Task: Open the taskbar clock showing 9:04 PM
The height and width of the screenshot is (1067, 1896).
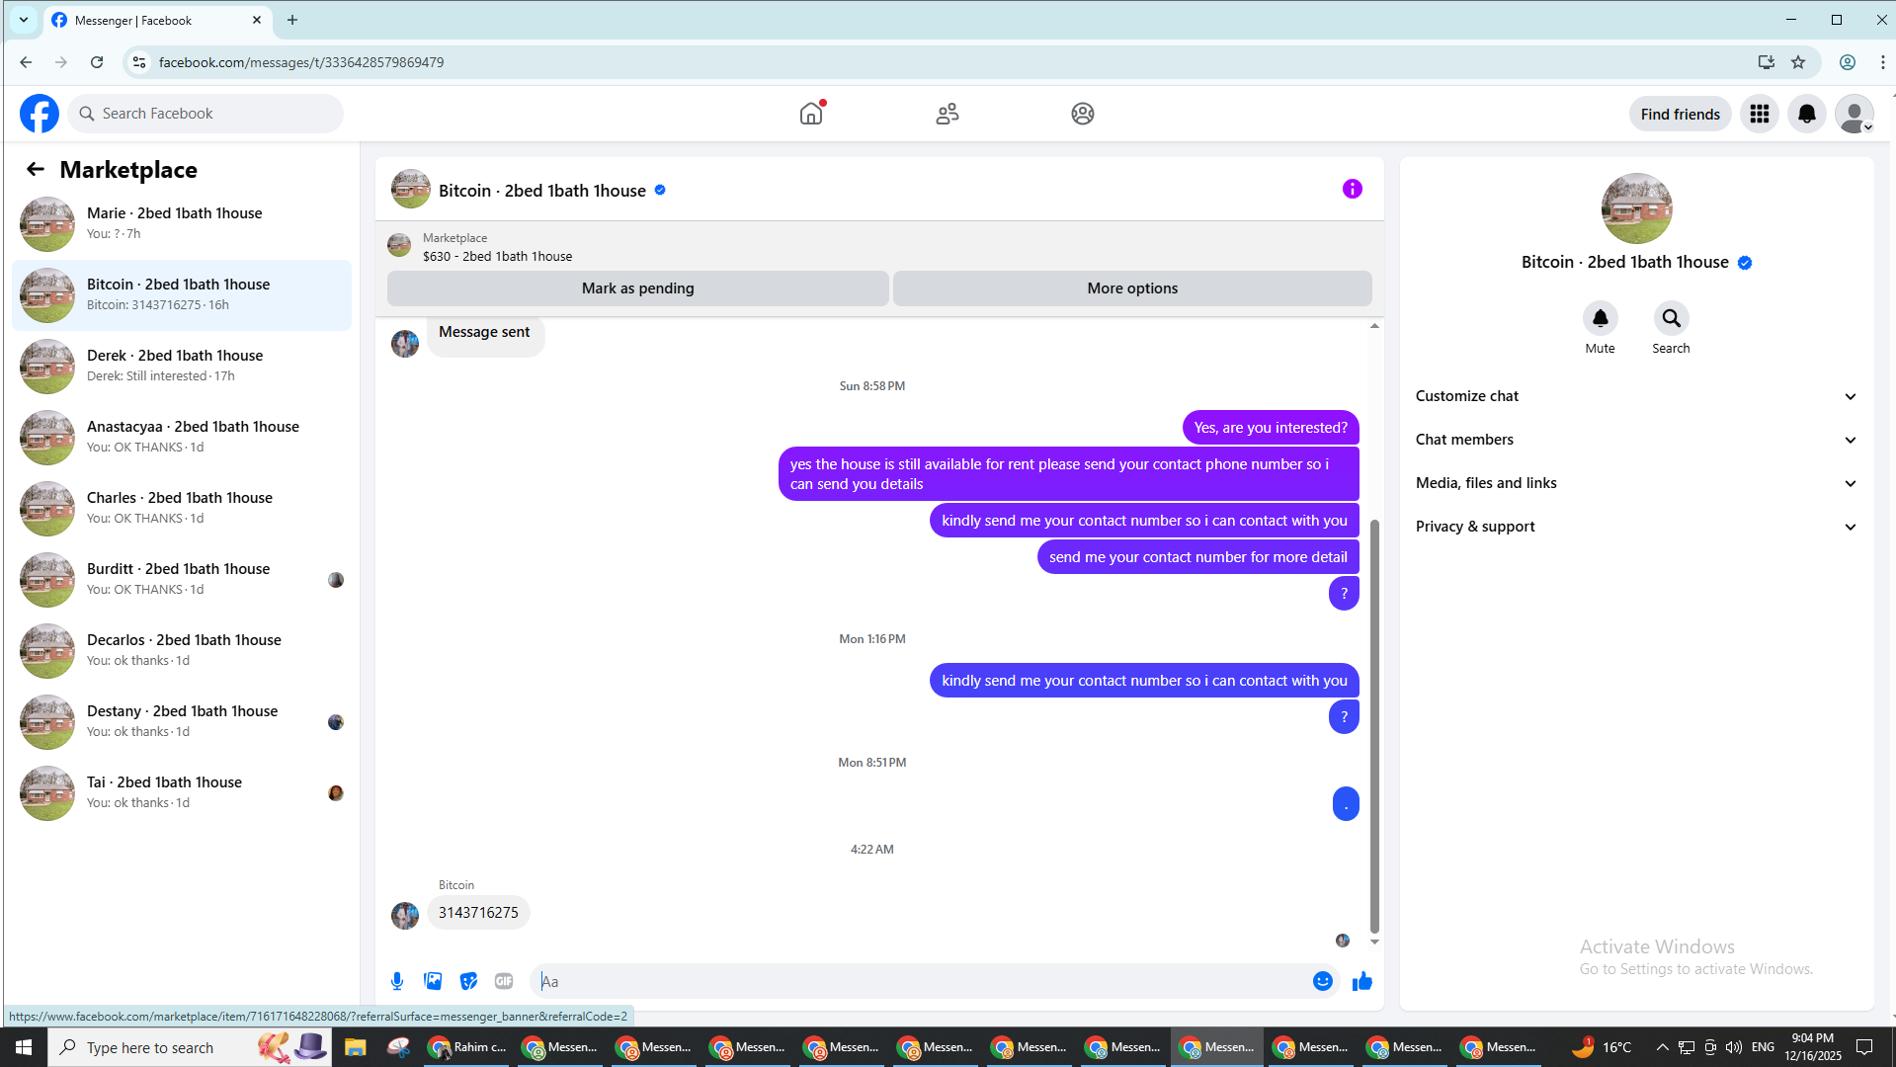Action: 1813,1047
